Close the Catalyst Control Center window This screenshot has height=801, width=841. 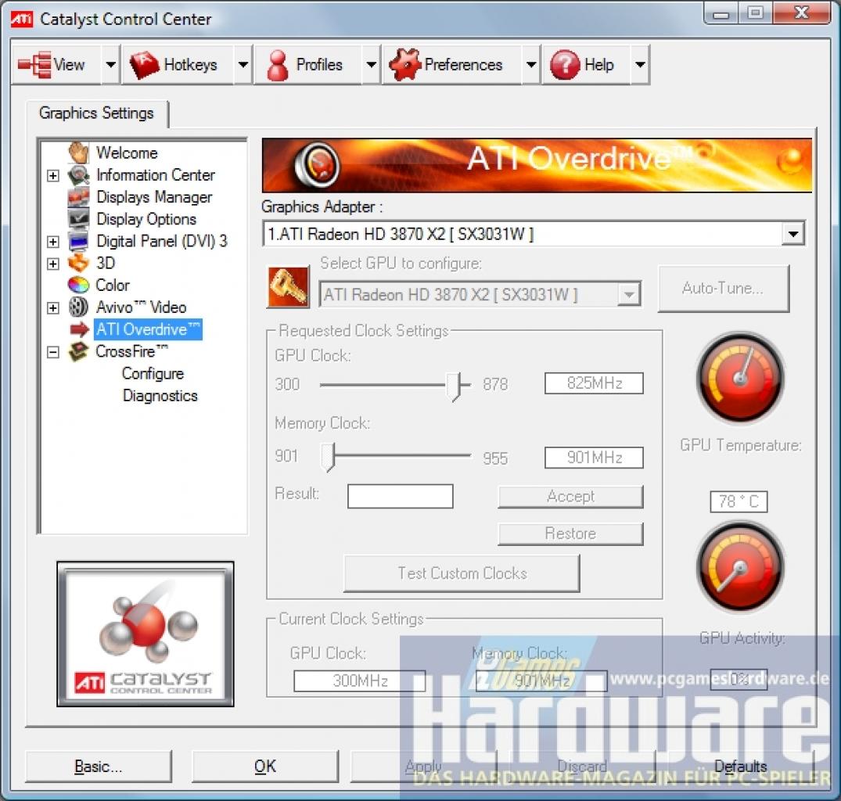802,13
